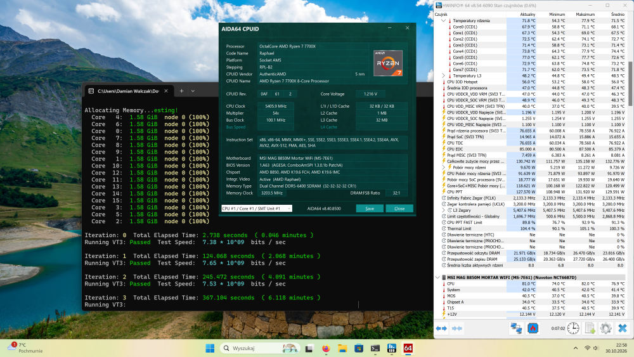Click Bus Speed link in AIDA64
634x357 pixels.
236,127
